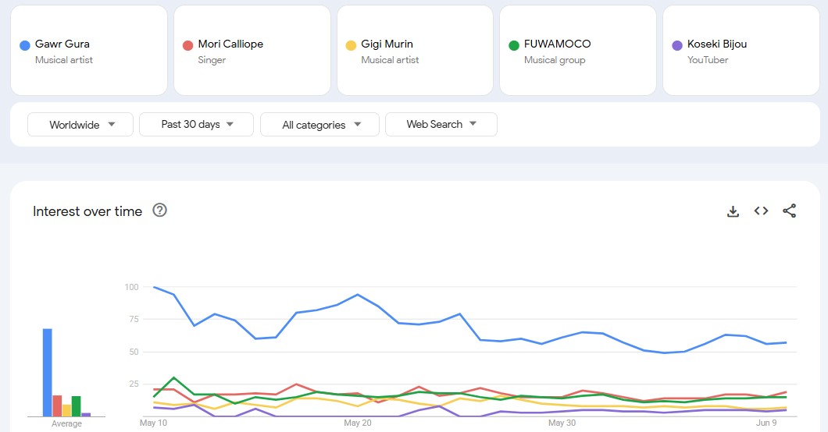Select the Gawr Gura search term card
The width and height of the screenshot is (828, 432).
(89, 51)
